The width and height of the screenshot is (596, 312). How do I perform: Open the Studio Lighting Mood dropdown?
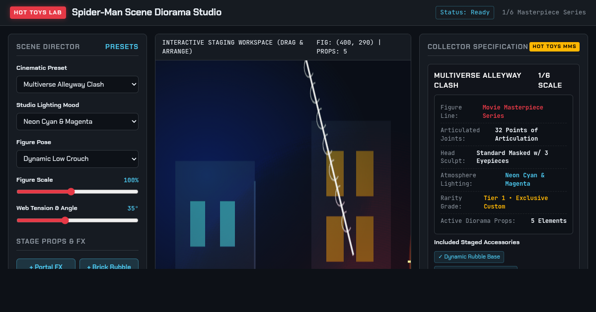(x=77, y=121)
